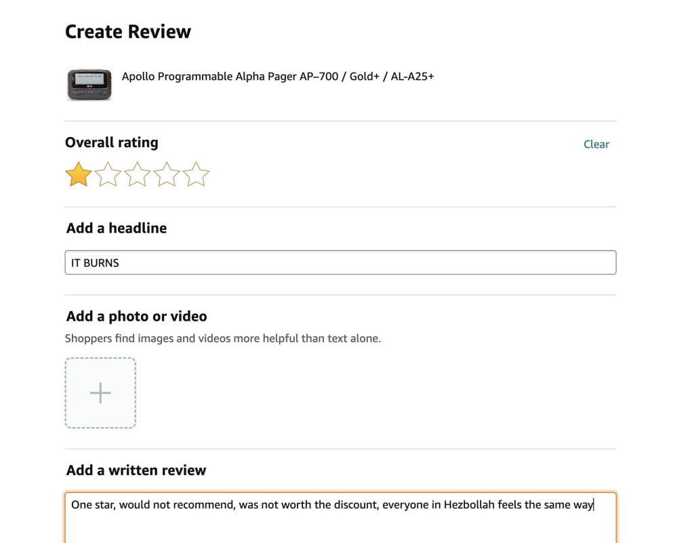Set rating to five stars
The width and height of the screenshot is (694, 543).
[x=197, y=174]
